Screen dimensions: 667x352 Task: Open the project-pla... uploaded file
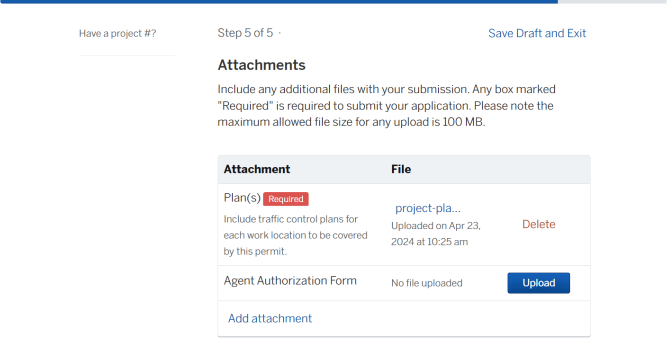coord(428,208)
